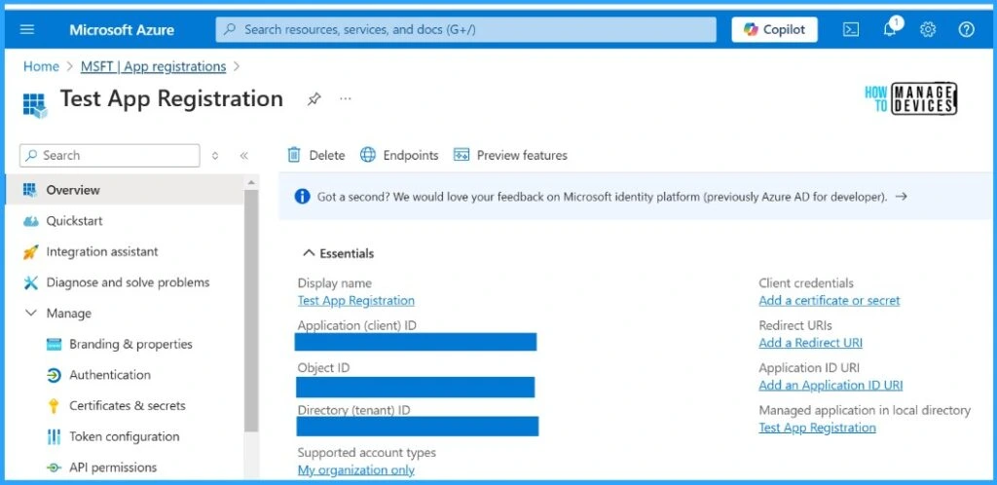Viewport: 997px width, 485px height.
Task: Go to MSFT | App registrations breadcrumb
Action: point(153,67)
